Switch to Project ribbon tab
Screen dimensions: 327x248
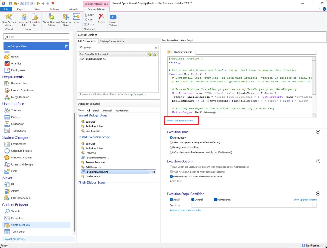coord(21,9)
